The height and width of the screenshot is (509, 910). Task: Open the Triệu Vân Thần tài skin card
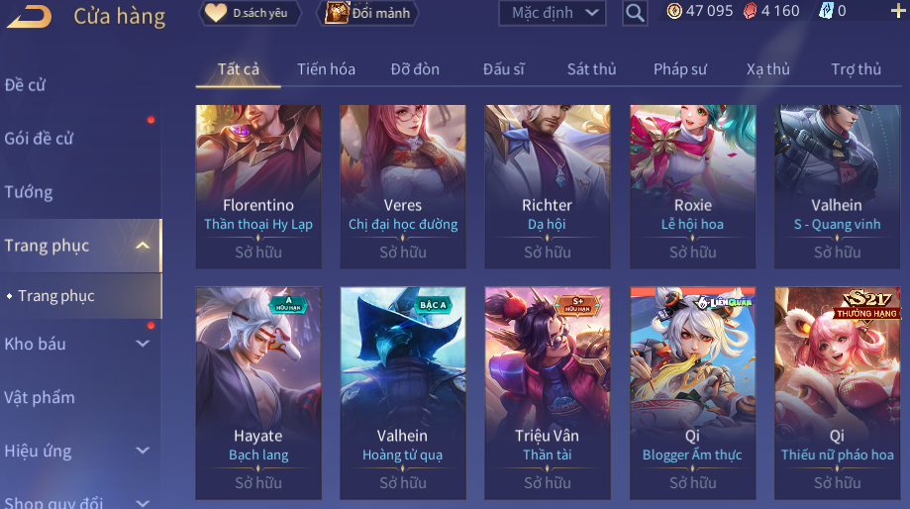(548, 393)
